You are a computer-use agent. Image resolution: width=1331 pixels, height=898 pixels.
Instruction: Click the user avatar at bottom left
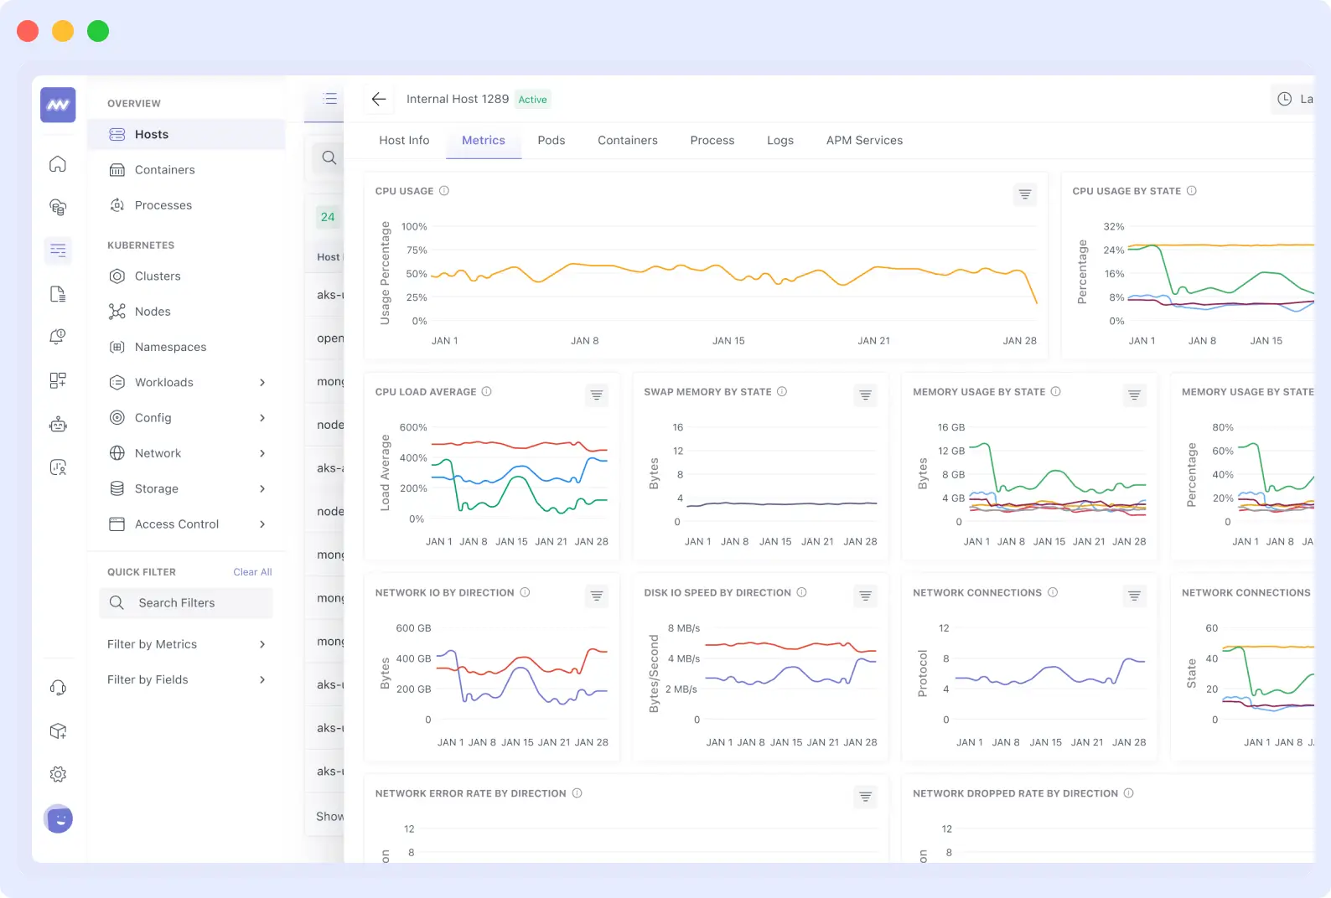click(x=59, y=818)
